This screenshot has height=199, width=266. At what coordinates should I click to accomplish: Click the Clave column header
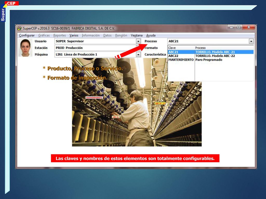pyautogui.click(x=181, y=48)
